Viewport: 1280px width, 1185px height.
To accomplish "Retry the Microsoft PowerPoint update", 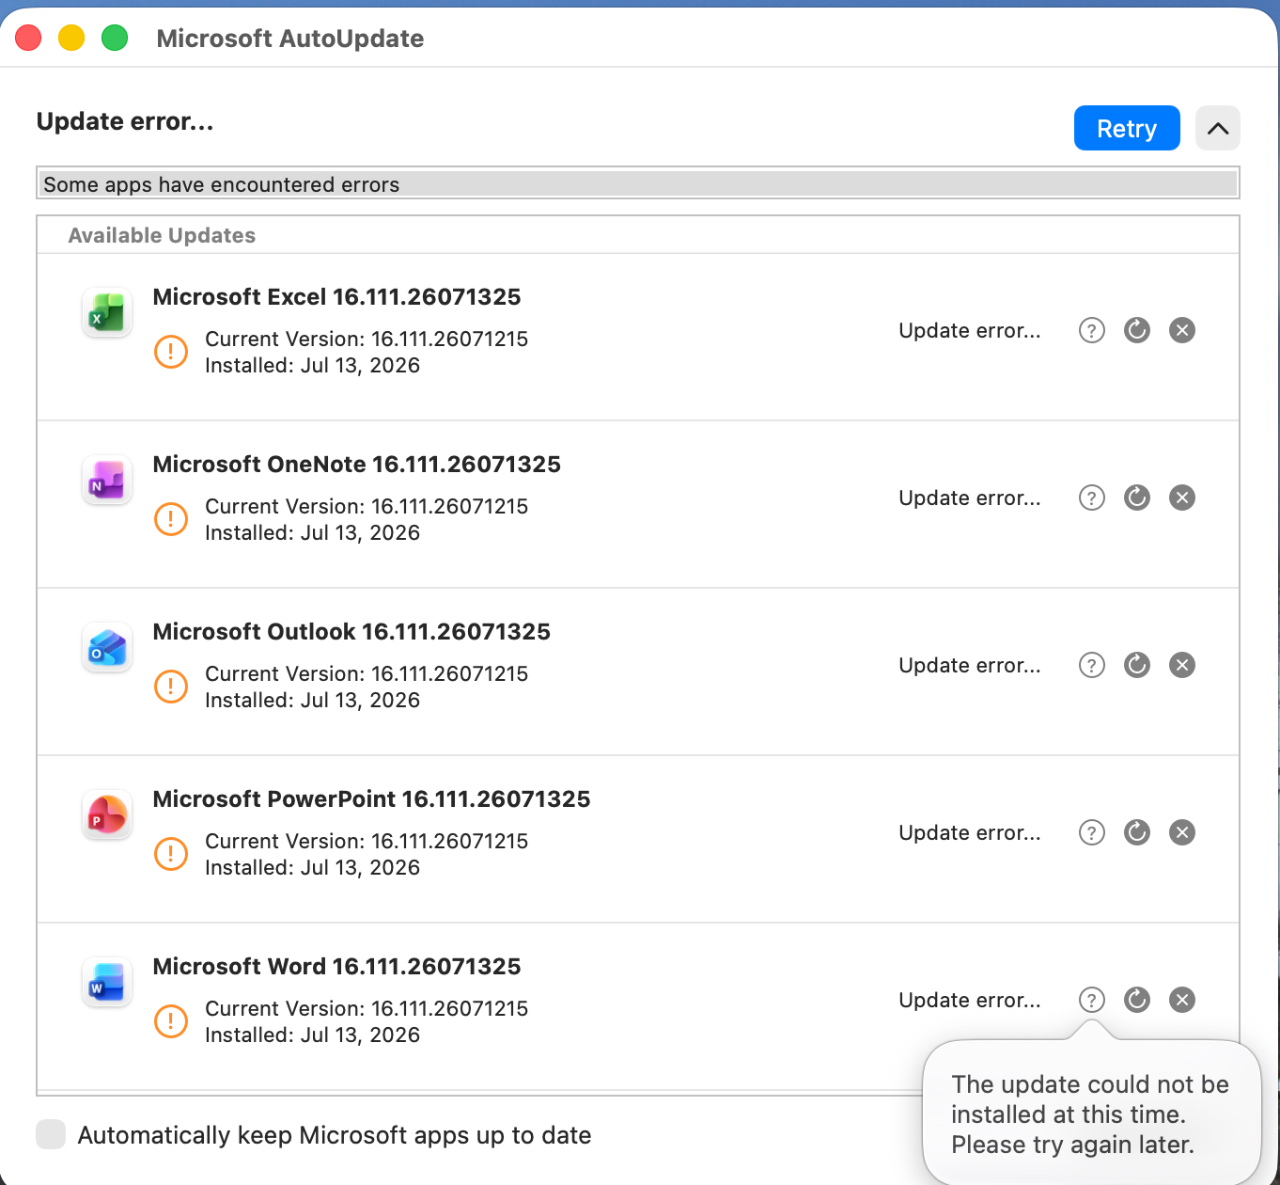I will click(1137, 832).
